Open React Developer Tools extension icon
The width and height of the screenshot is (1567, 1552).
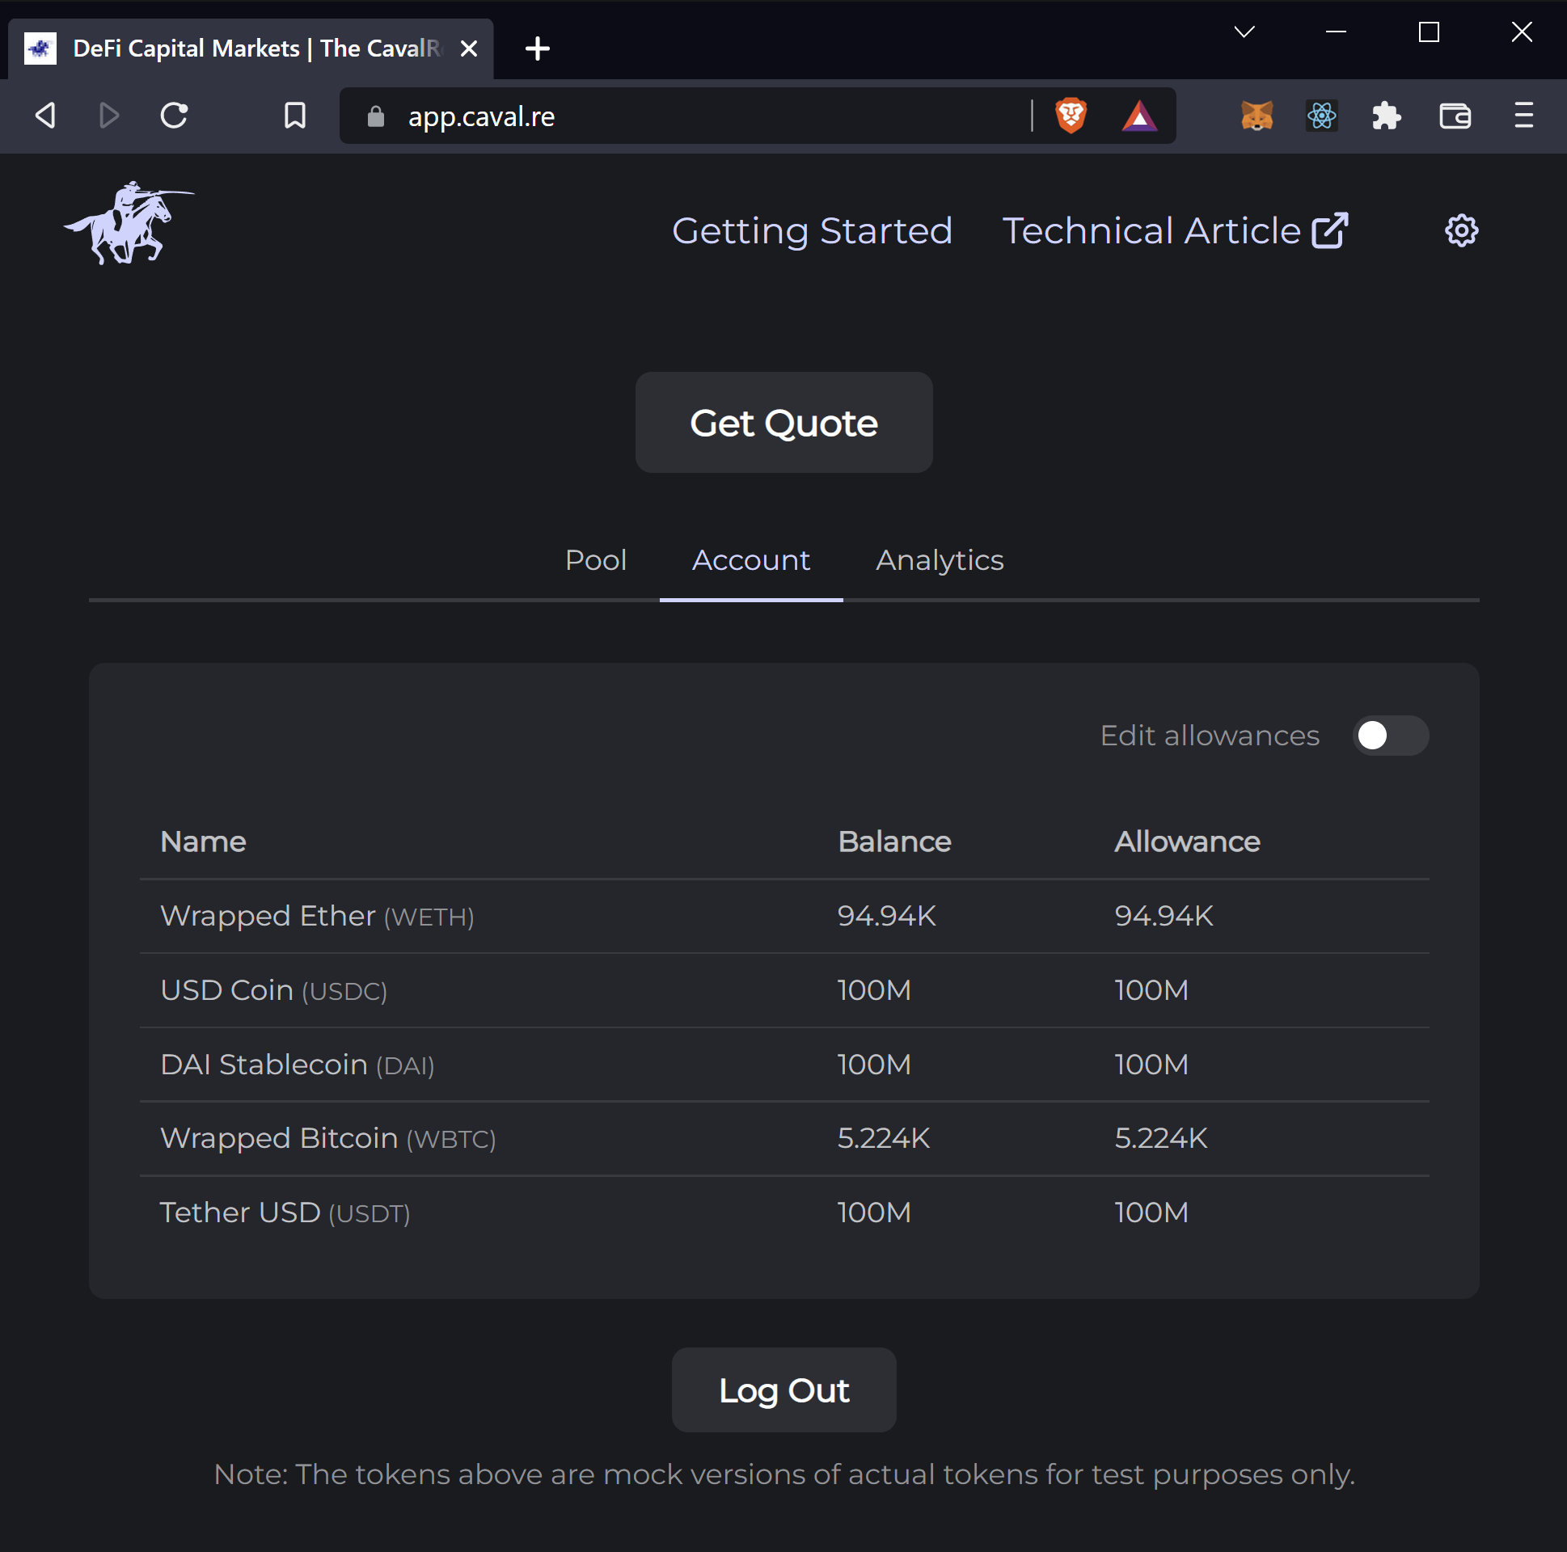click(1321, 116)
